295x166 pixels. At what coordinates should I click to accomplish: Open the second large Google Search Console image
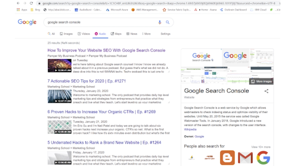236,57
